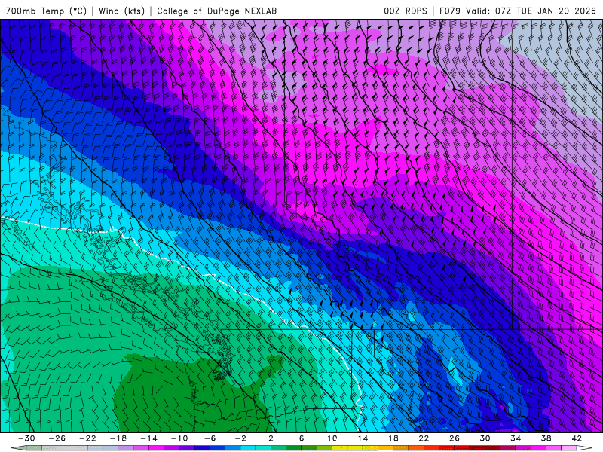Click the '-22' color scale label
This screenshot has height=452, width=603.
pyautogui.click(x=87, y=438)
